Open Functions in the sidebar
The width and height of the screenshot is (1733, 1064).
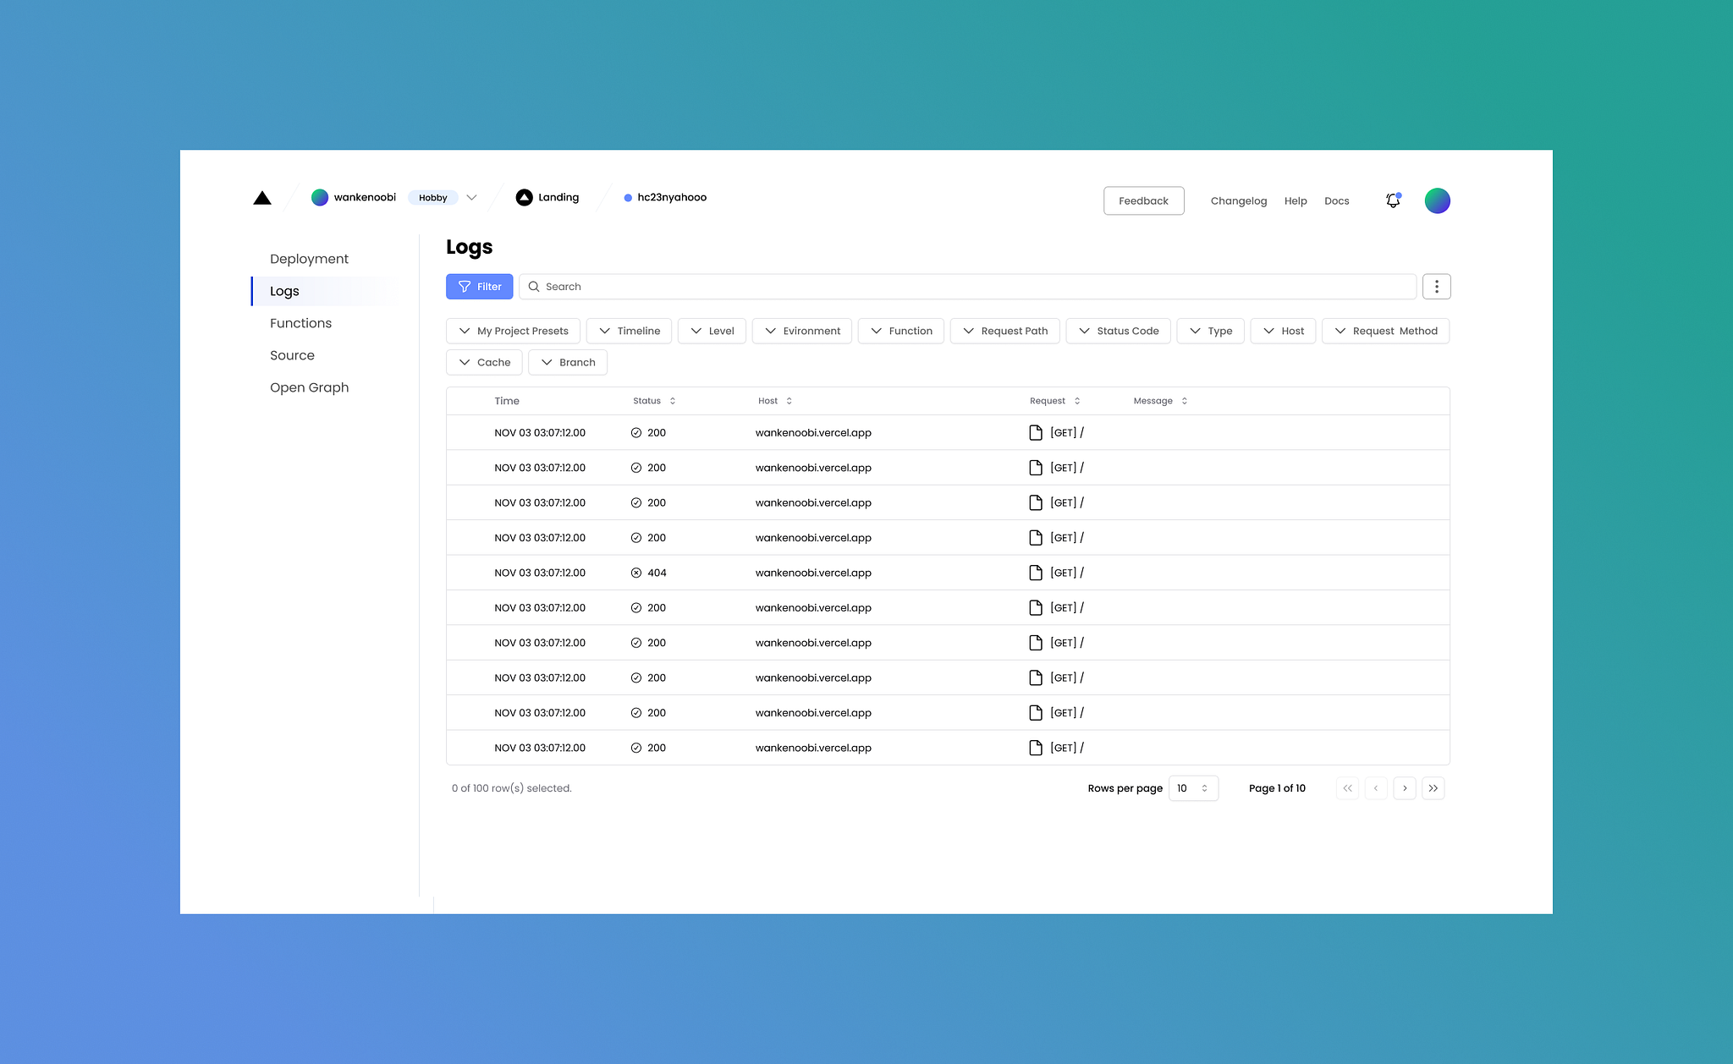(300, 323)
